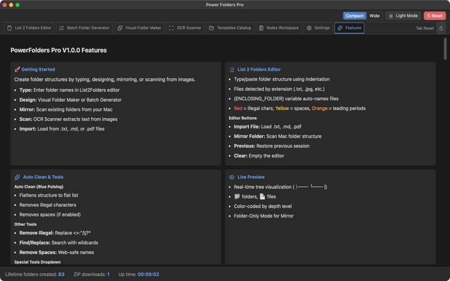Click 'Auto Clean (Blue Pulsing)' subheading
Viewport: 450px width, 281px height.
(39, 187)
